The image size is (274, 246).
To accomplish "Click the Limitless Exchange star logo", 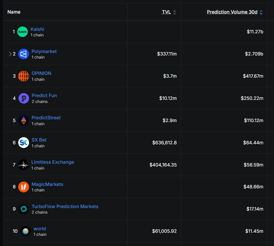I will click(23, 165).
